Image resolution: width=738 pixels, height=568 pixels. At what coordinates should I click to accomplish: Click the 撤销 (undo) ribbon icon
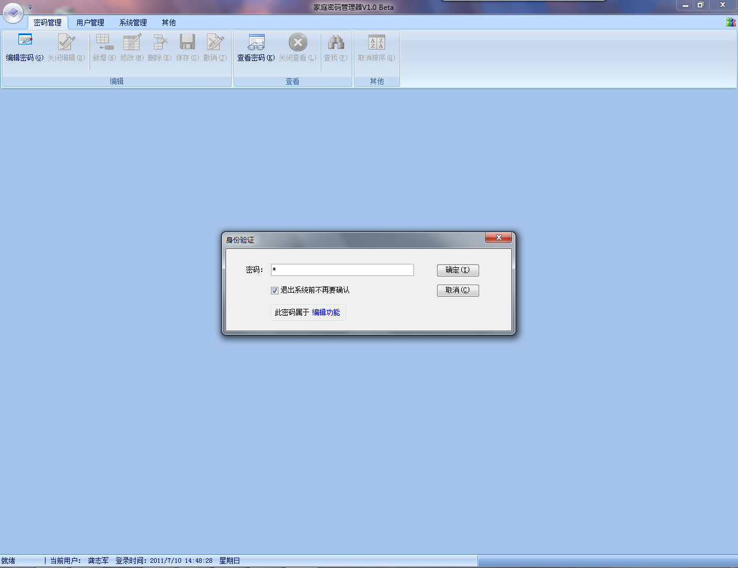coord(215,41)
